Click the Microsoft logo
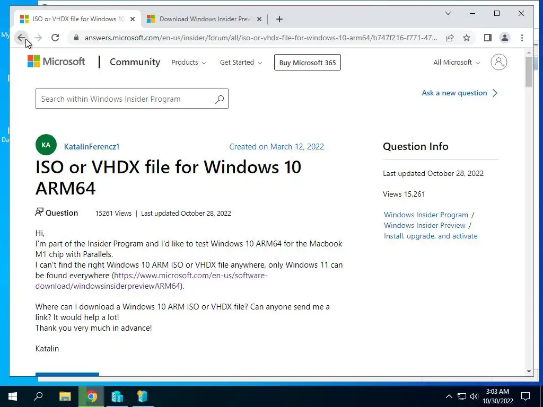This screenshot has width=543, height=407. point(56,61)
